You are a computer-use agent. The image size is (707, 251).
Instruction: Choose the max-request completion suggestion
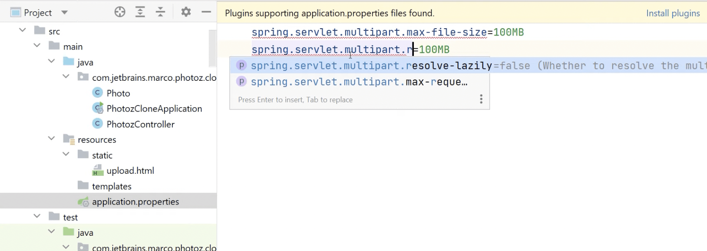(359, 82)
